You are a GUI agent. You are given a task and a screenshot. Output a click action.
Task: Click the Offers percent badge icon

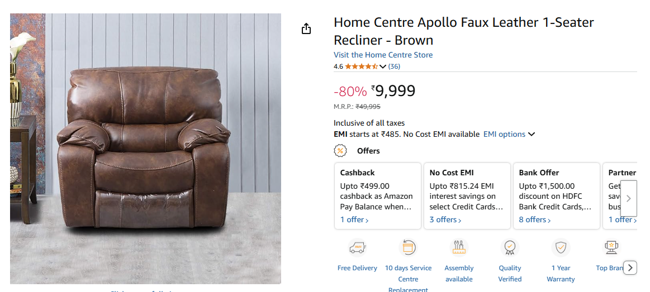tap(340, 151)
